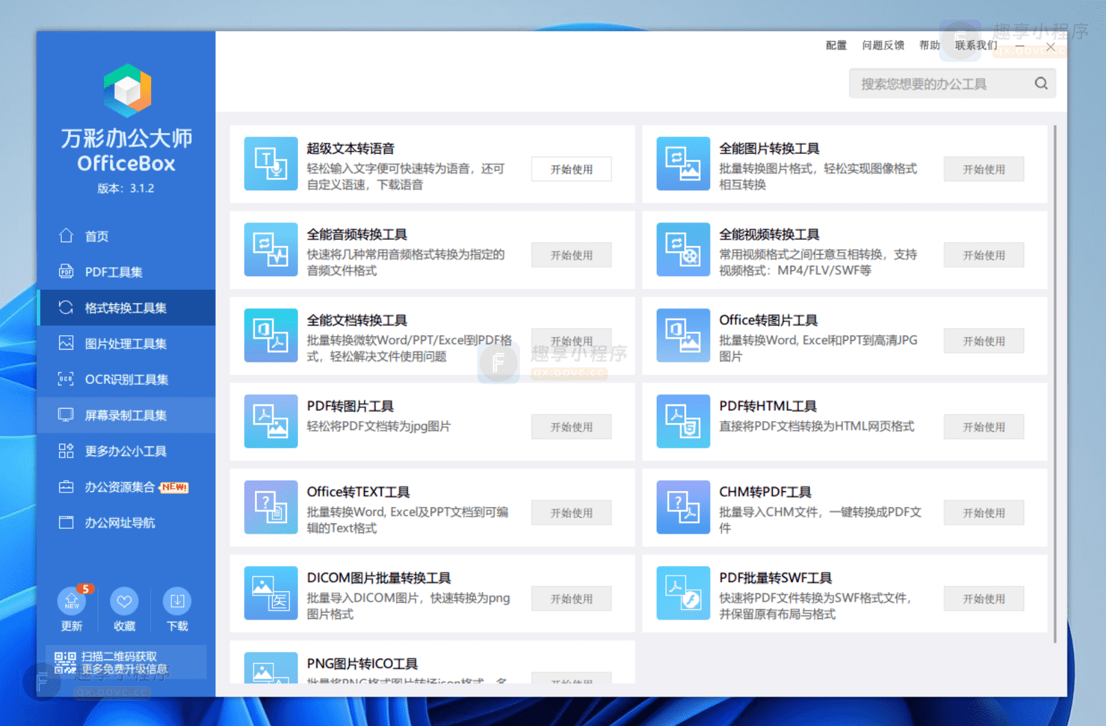The height and width of the screenshot is (726, 1106).
Task: Click the 扫描二维码获取 banner text
Action: point(119,656)
